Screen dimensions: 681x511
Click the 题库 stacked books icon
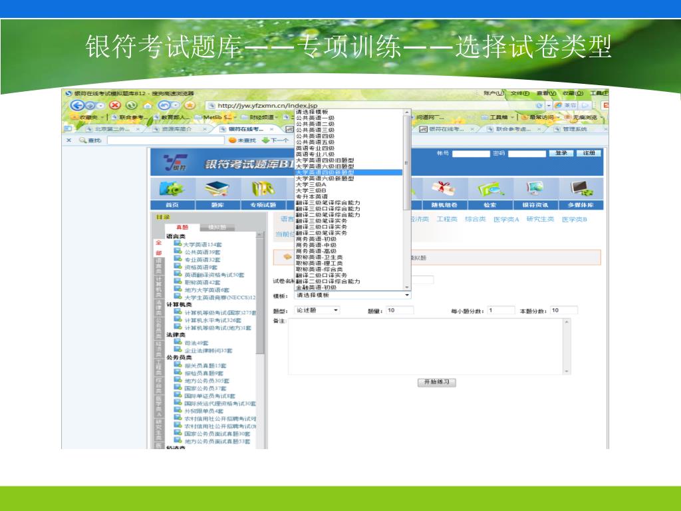[217, 188]
